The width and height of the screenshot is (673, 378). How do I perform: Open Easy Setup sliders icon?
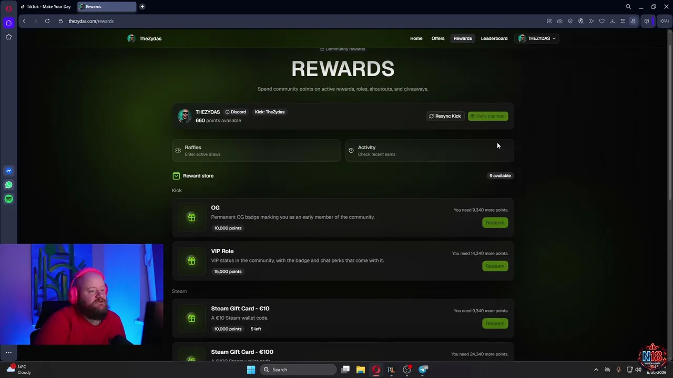coord(623,21)
